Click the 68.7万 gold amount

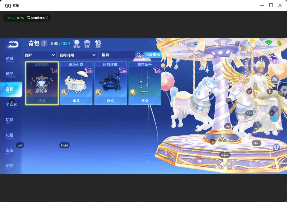point(183,43)
